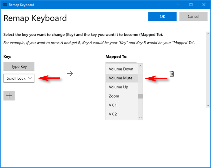Delete the key mapping with trash icon
Viewport: 211px width, 168px height.
point(172,74)
